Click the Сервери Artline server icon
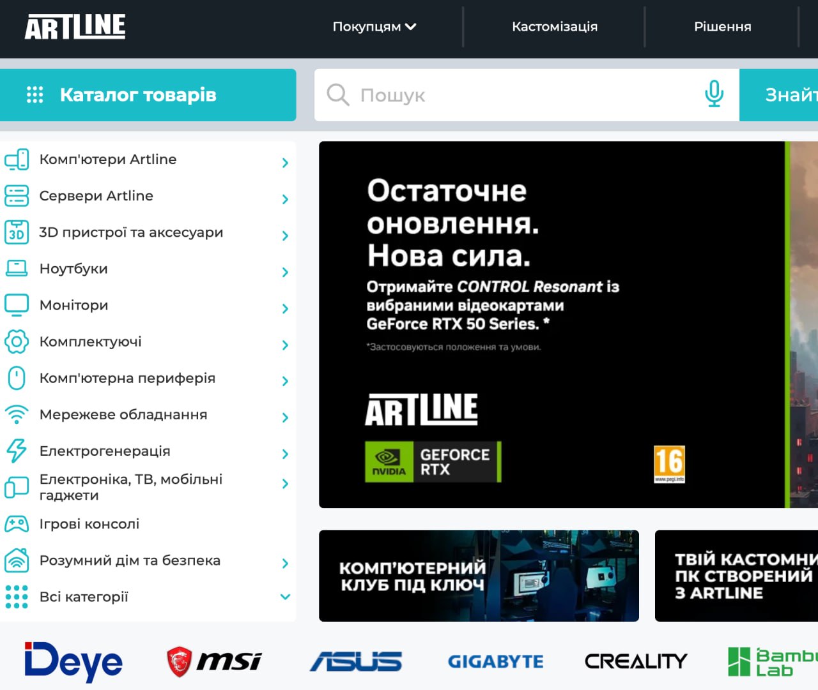This screenshot has height=690, width=818. coord(17,195)
